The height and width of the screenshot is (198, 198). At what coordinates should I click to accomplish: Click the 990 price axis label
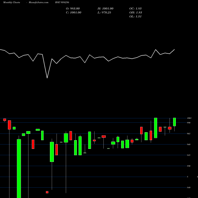pos(189,123)
